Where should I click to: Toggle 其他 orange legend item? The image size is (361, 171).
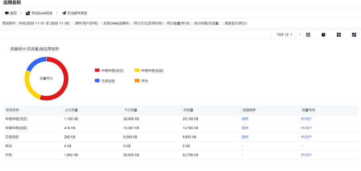click(141, 81)
